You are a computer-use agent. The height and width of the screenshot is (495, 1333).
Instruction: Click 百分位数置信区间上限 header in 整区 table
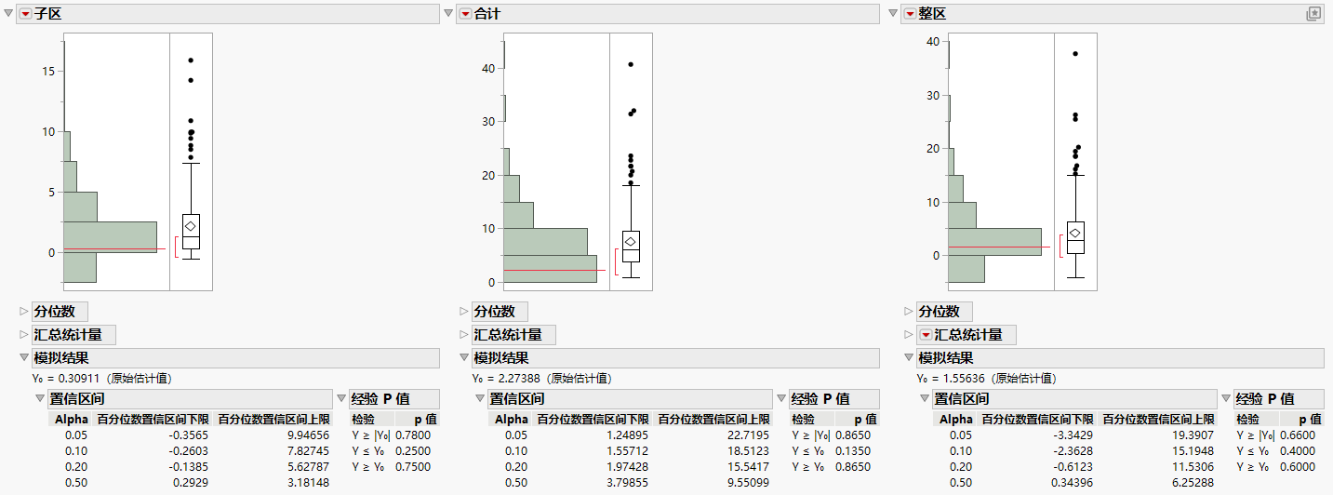point(1158,420)
